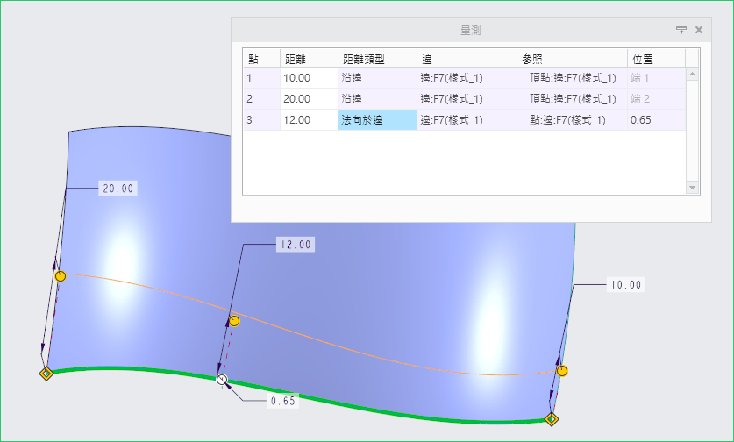Open the 法向於邊 distance type cell
This screenshot has height=442, width=734.
[x=377, y=120]
